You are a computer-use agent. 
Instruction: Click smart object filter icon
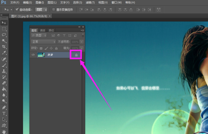[75, 35]
